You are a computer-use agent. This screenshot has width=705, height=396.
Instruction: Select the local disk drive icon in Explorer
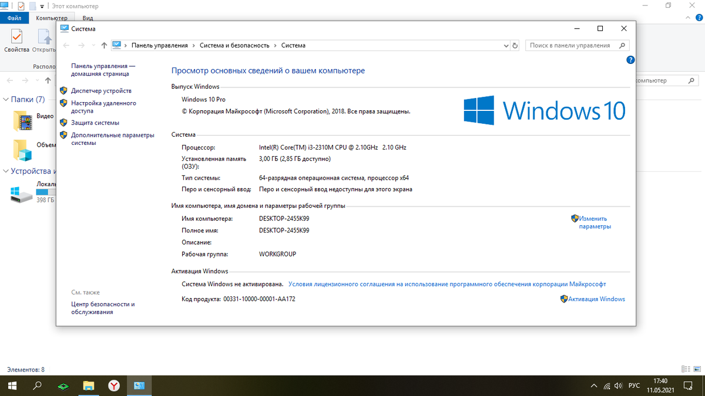coord(22,195)
